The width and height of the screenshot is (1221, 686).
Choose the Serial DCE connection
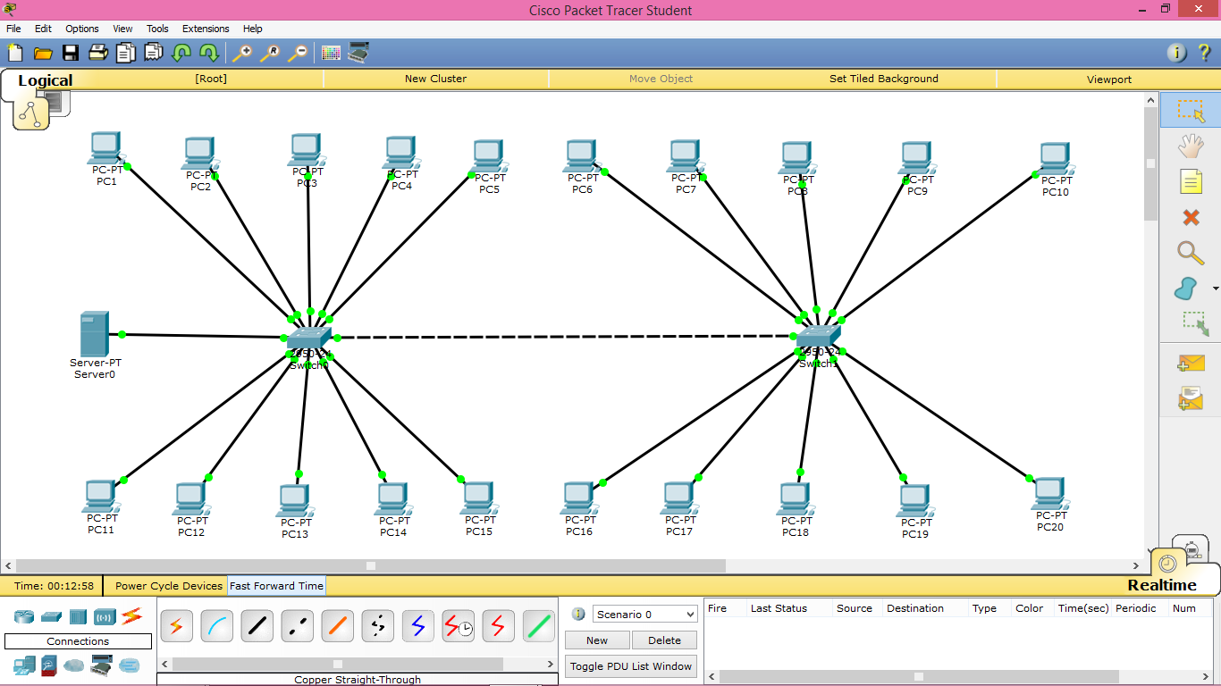pos(457,625)
